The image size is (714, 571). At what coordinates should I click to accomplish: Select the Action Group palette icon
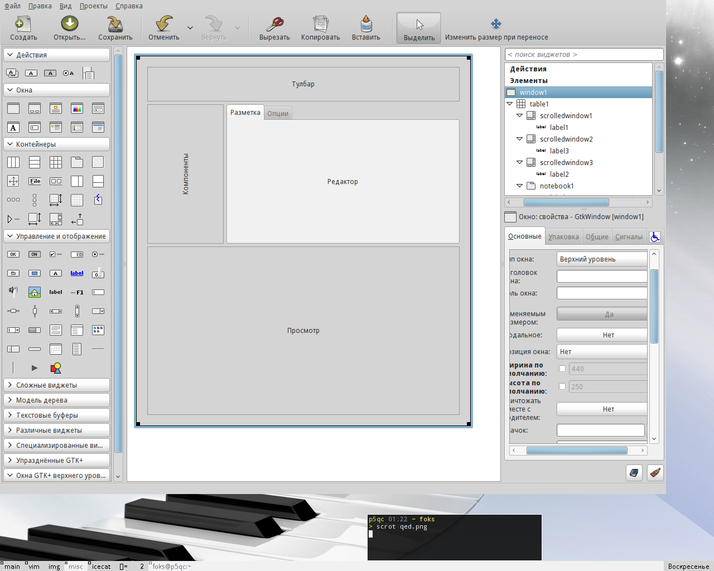point(12,73)
